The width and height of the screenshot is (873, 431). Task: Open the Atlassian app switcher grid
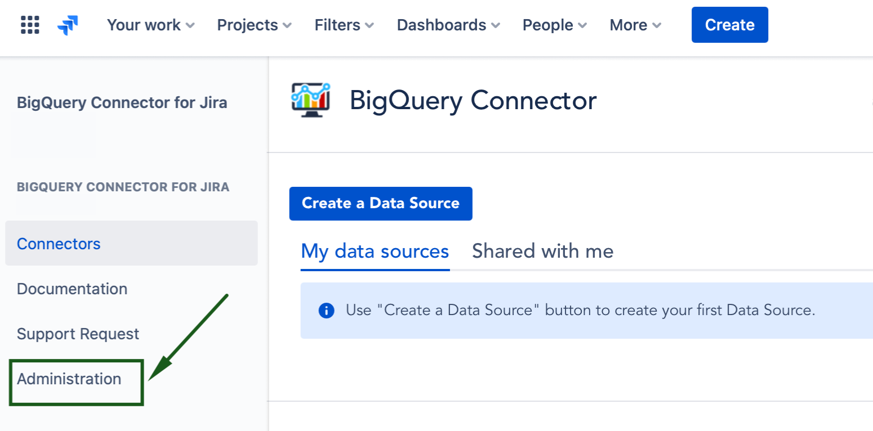[x=29, y=25]
